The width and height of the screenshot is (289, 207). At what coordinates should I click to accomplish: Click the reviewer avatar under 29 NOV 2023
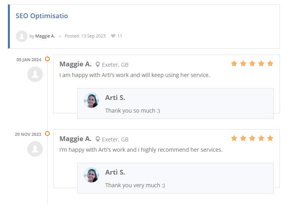[x=35, y=149]
